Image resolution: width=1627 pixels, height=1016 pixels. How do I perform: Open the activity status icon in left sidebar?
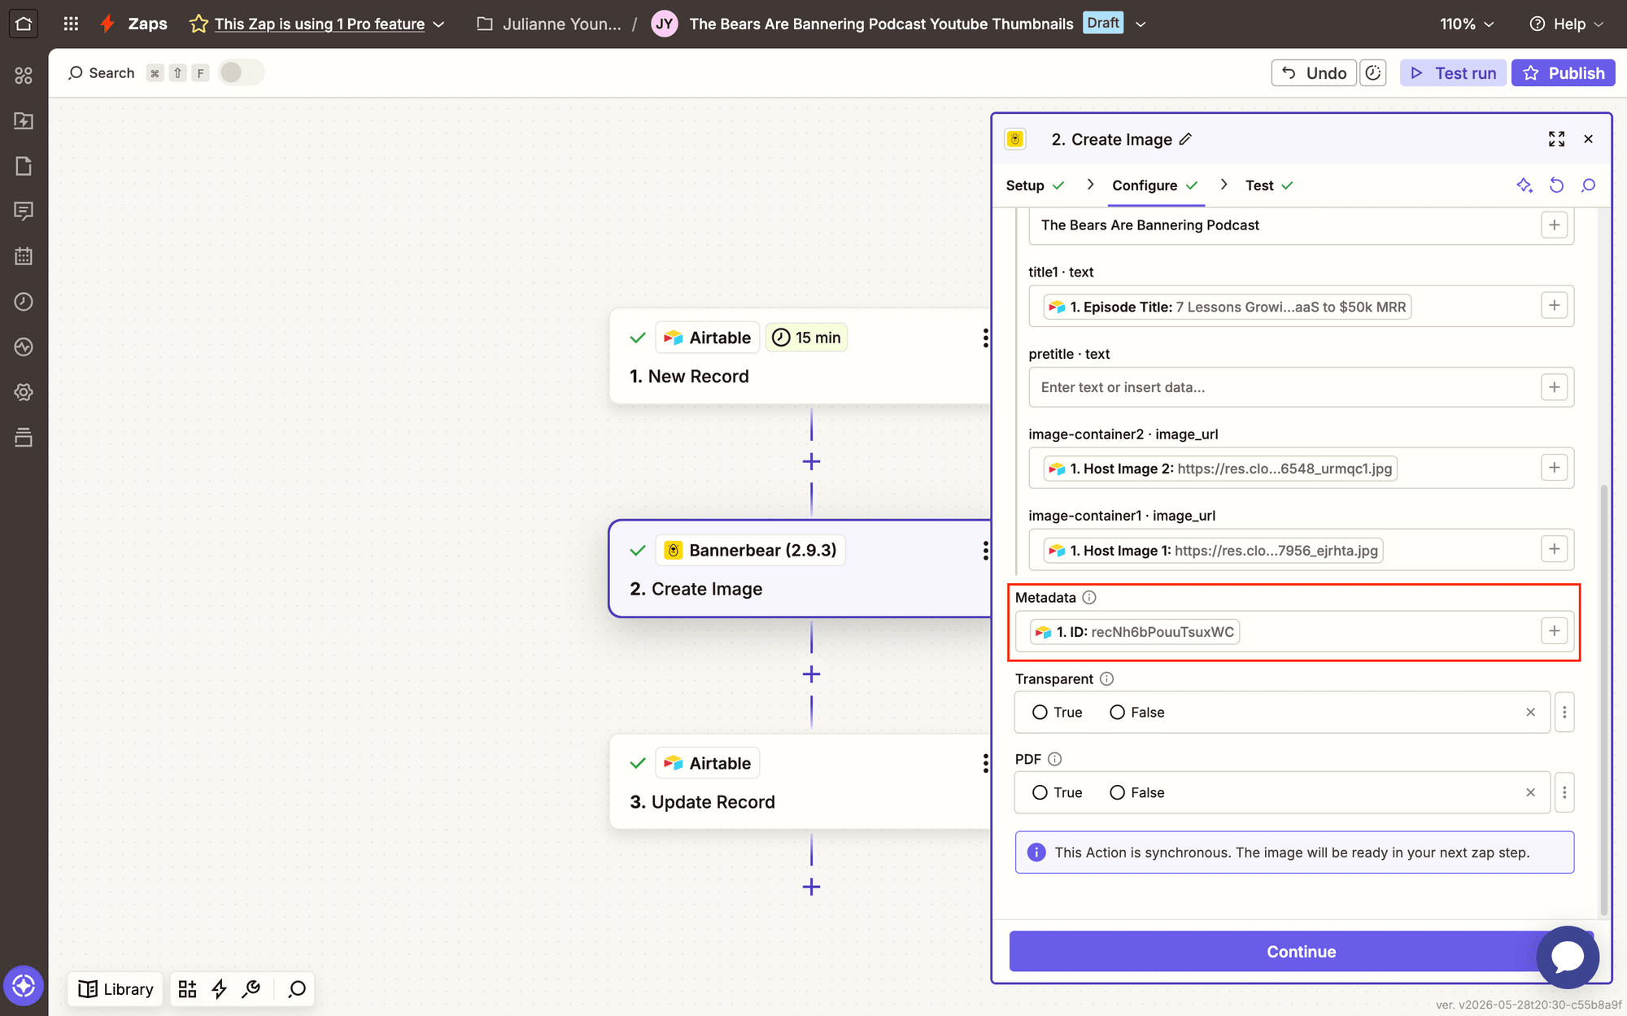tap(24, 347)
